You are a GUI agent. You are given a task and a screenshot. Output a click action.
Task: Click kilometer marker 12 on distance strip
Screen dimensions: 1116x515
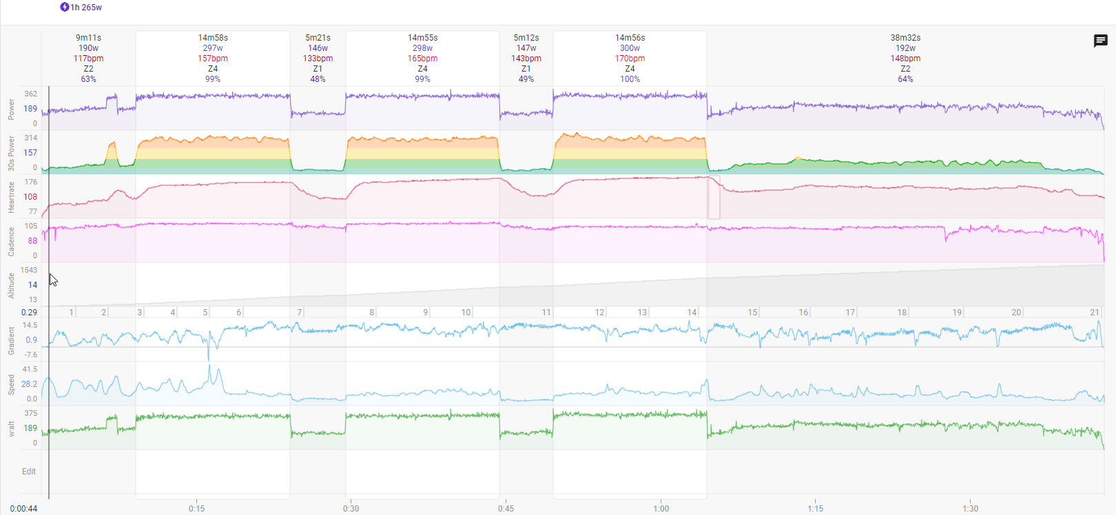[599, 313]
